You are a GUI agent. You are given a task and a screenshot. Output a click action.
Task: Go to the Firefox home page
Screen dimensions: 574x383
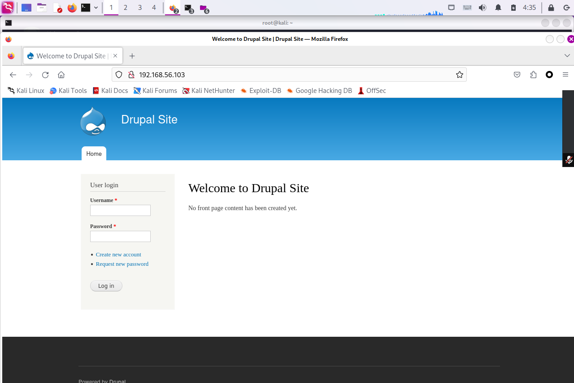(x=61, y=75)
